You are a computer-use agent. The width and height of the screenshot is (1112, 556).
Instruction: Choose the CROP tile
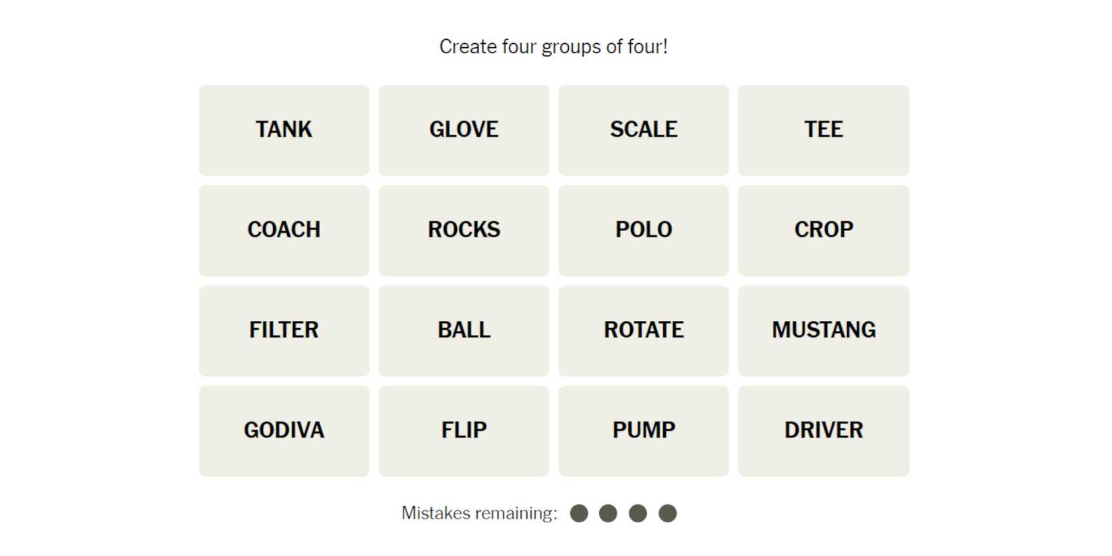(x=824, y=230)
